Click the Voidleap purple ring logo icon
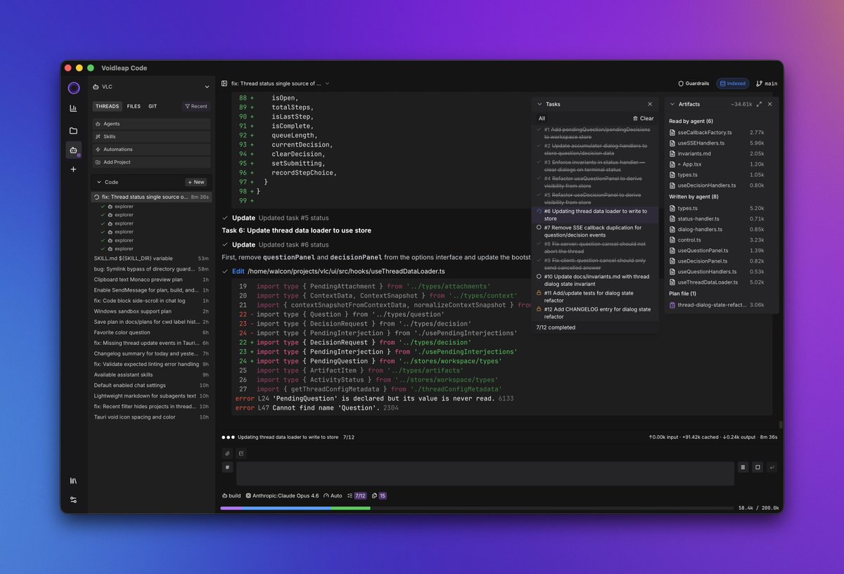 coord(74,88)
